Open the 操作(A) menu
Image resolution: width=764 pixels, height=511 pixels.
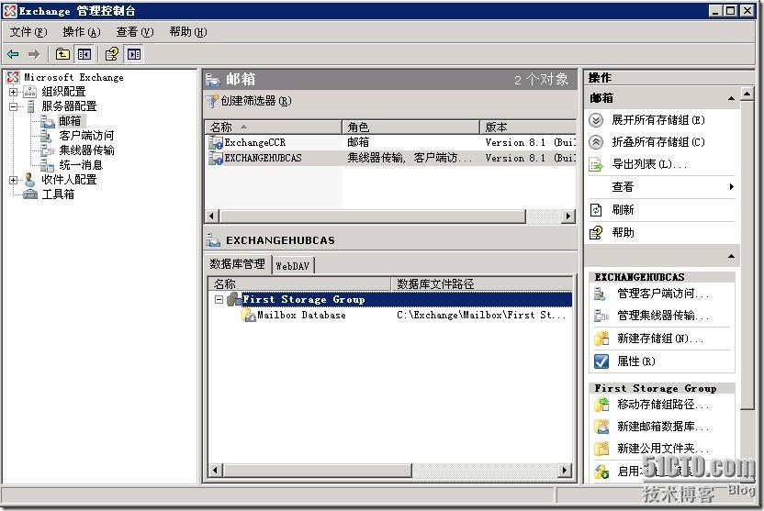tap(82, 32)
